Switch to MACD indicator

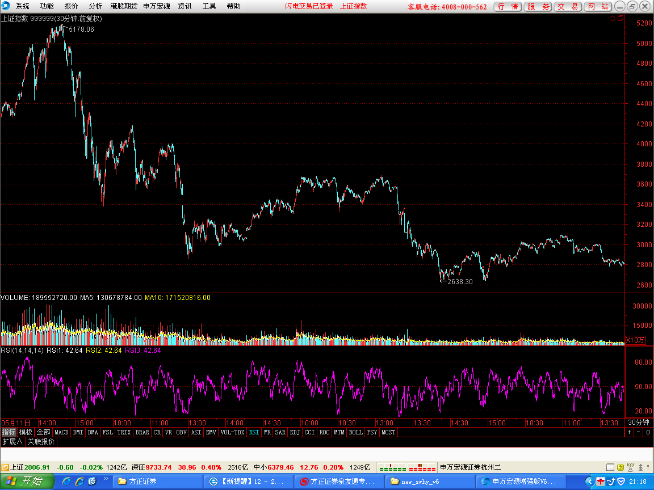(x=61, y=432)
